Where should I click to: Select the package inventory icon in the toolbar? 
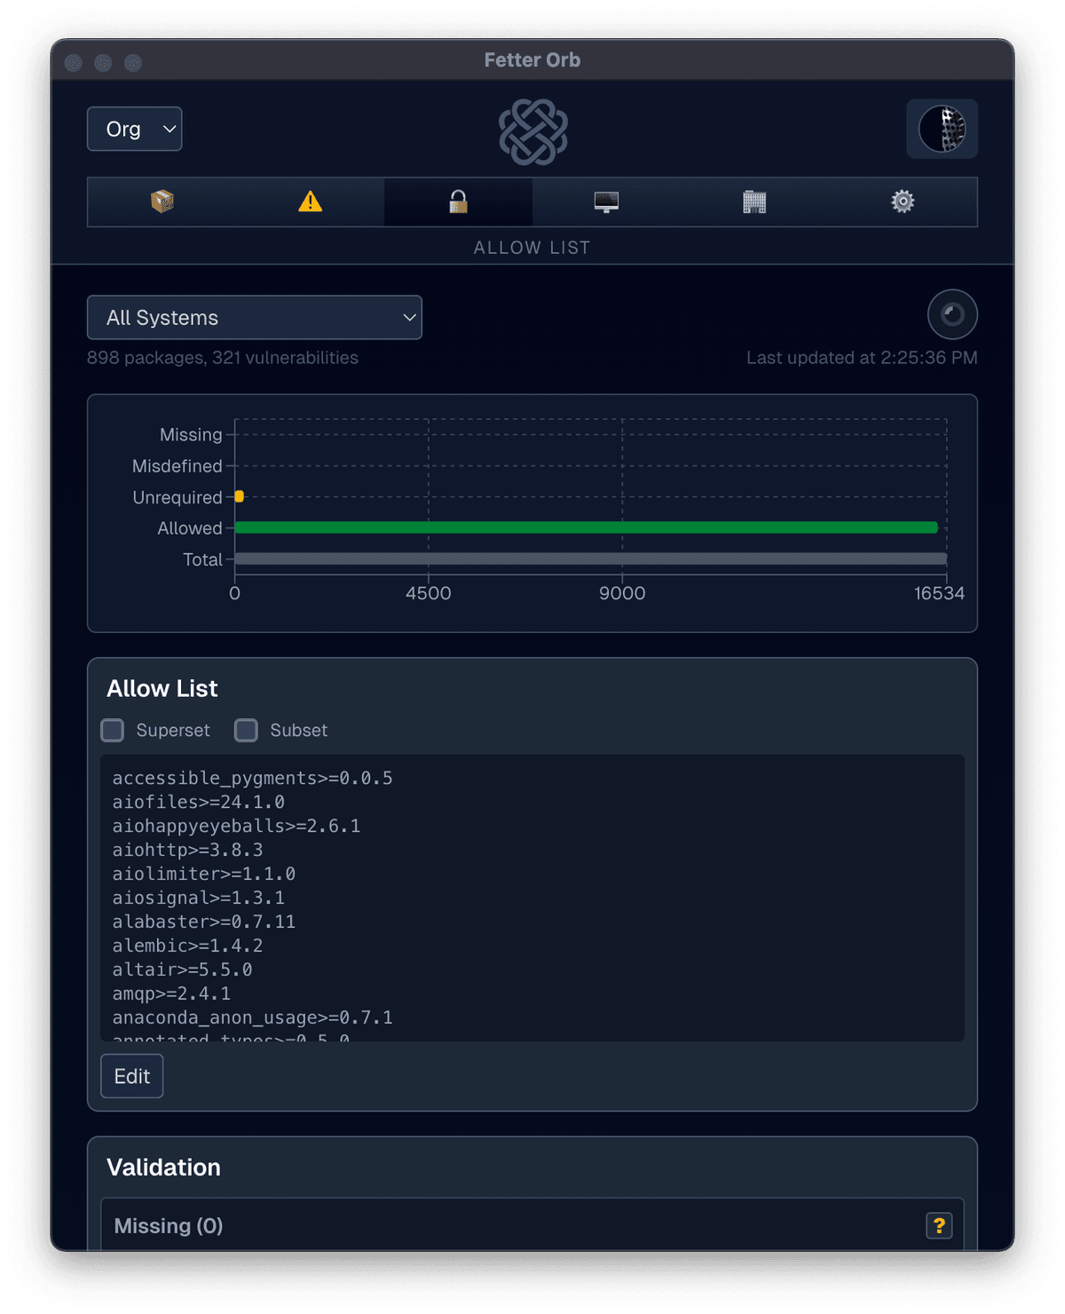tap(162, 202)
